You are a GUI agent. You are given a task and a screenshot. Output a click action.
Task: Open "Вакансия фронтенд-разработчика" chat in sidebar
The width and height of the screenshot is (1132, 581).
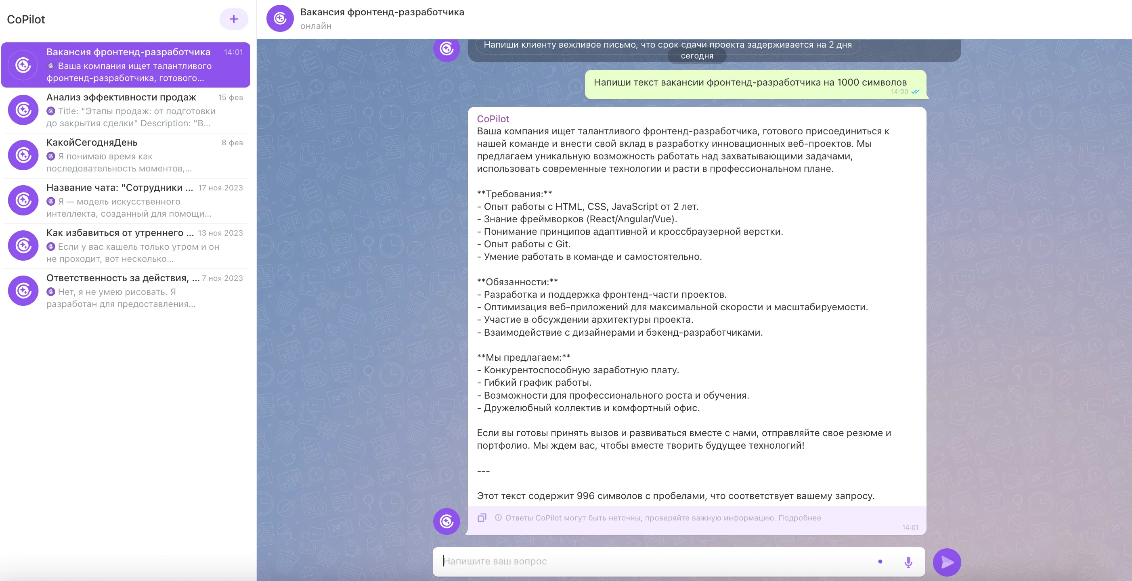click(x=126, y=65)
